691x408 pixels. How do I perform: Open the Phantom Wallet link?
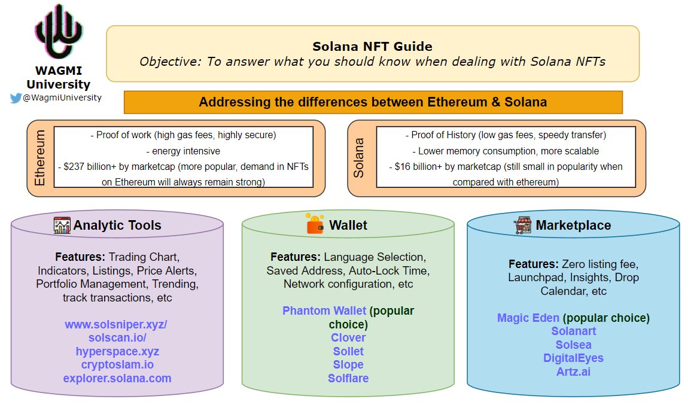324,311
